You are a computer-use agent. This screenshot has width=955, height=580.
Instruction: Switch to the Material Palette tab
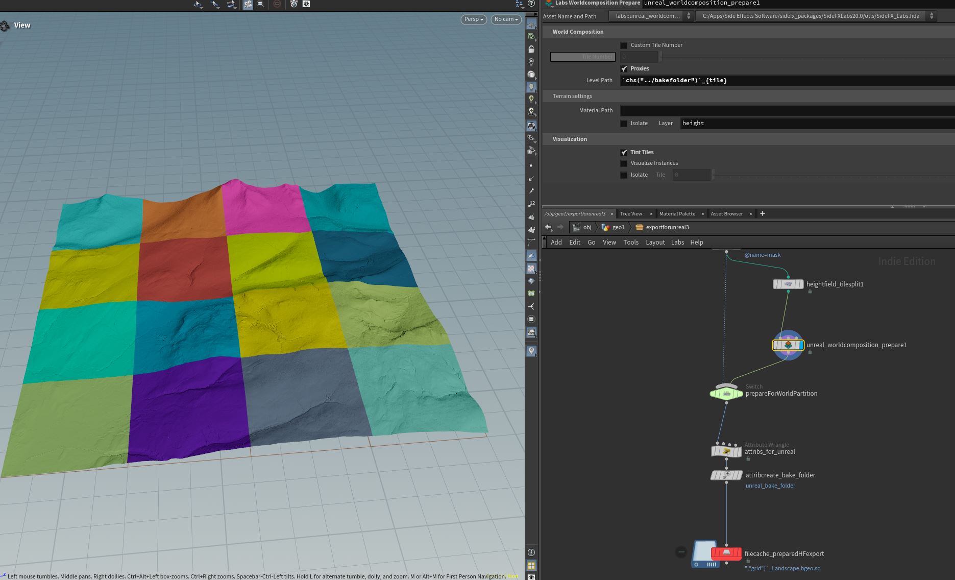677,213
